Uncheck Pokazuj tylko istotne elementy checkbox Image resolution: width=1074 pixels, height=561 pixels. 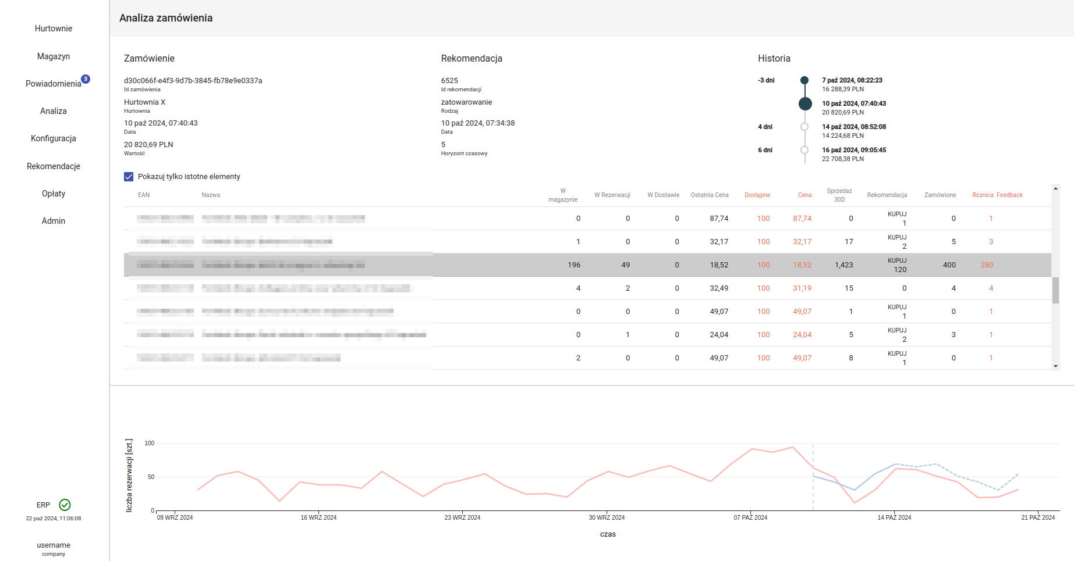pyautogui.click(x=129, y=177)
